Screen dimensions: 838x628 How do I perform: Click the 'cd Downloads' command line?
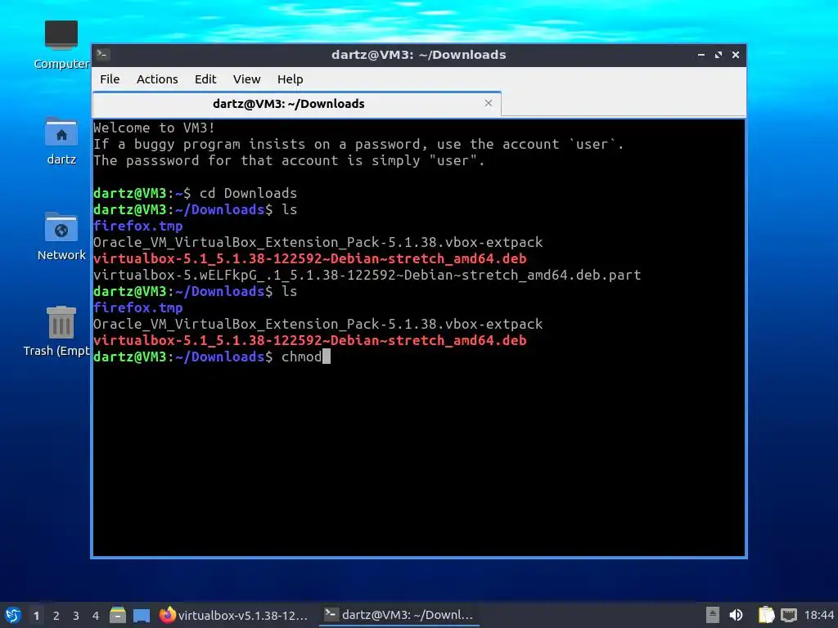click(195, 193)
